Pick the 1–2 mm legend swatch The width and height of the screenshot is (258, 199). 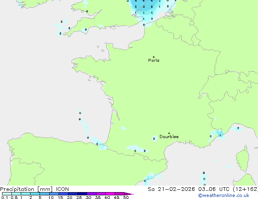click(x=26, y=194)
